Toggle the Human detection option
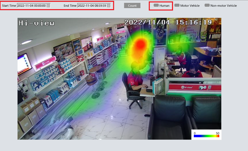248x151 pixels. tap(156, 5)
